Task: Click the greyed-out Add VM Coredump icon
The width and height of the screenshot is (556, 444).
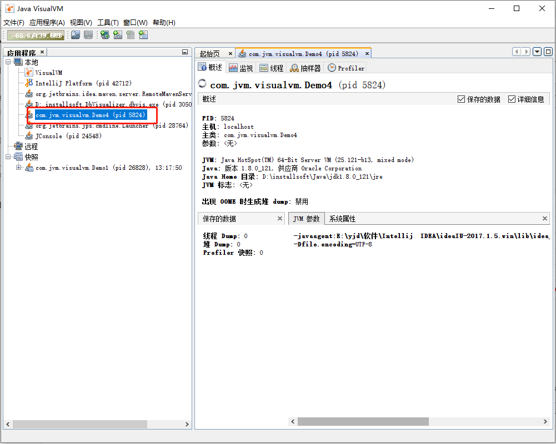Action: coord(131,35)
